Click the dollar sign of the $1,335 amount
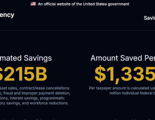 tap(100, 74)
